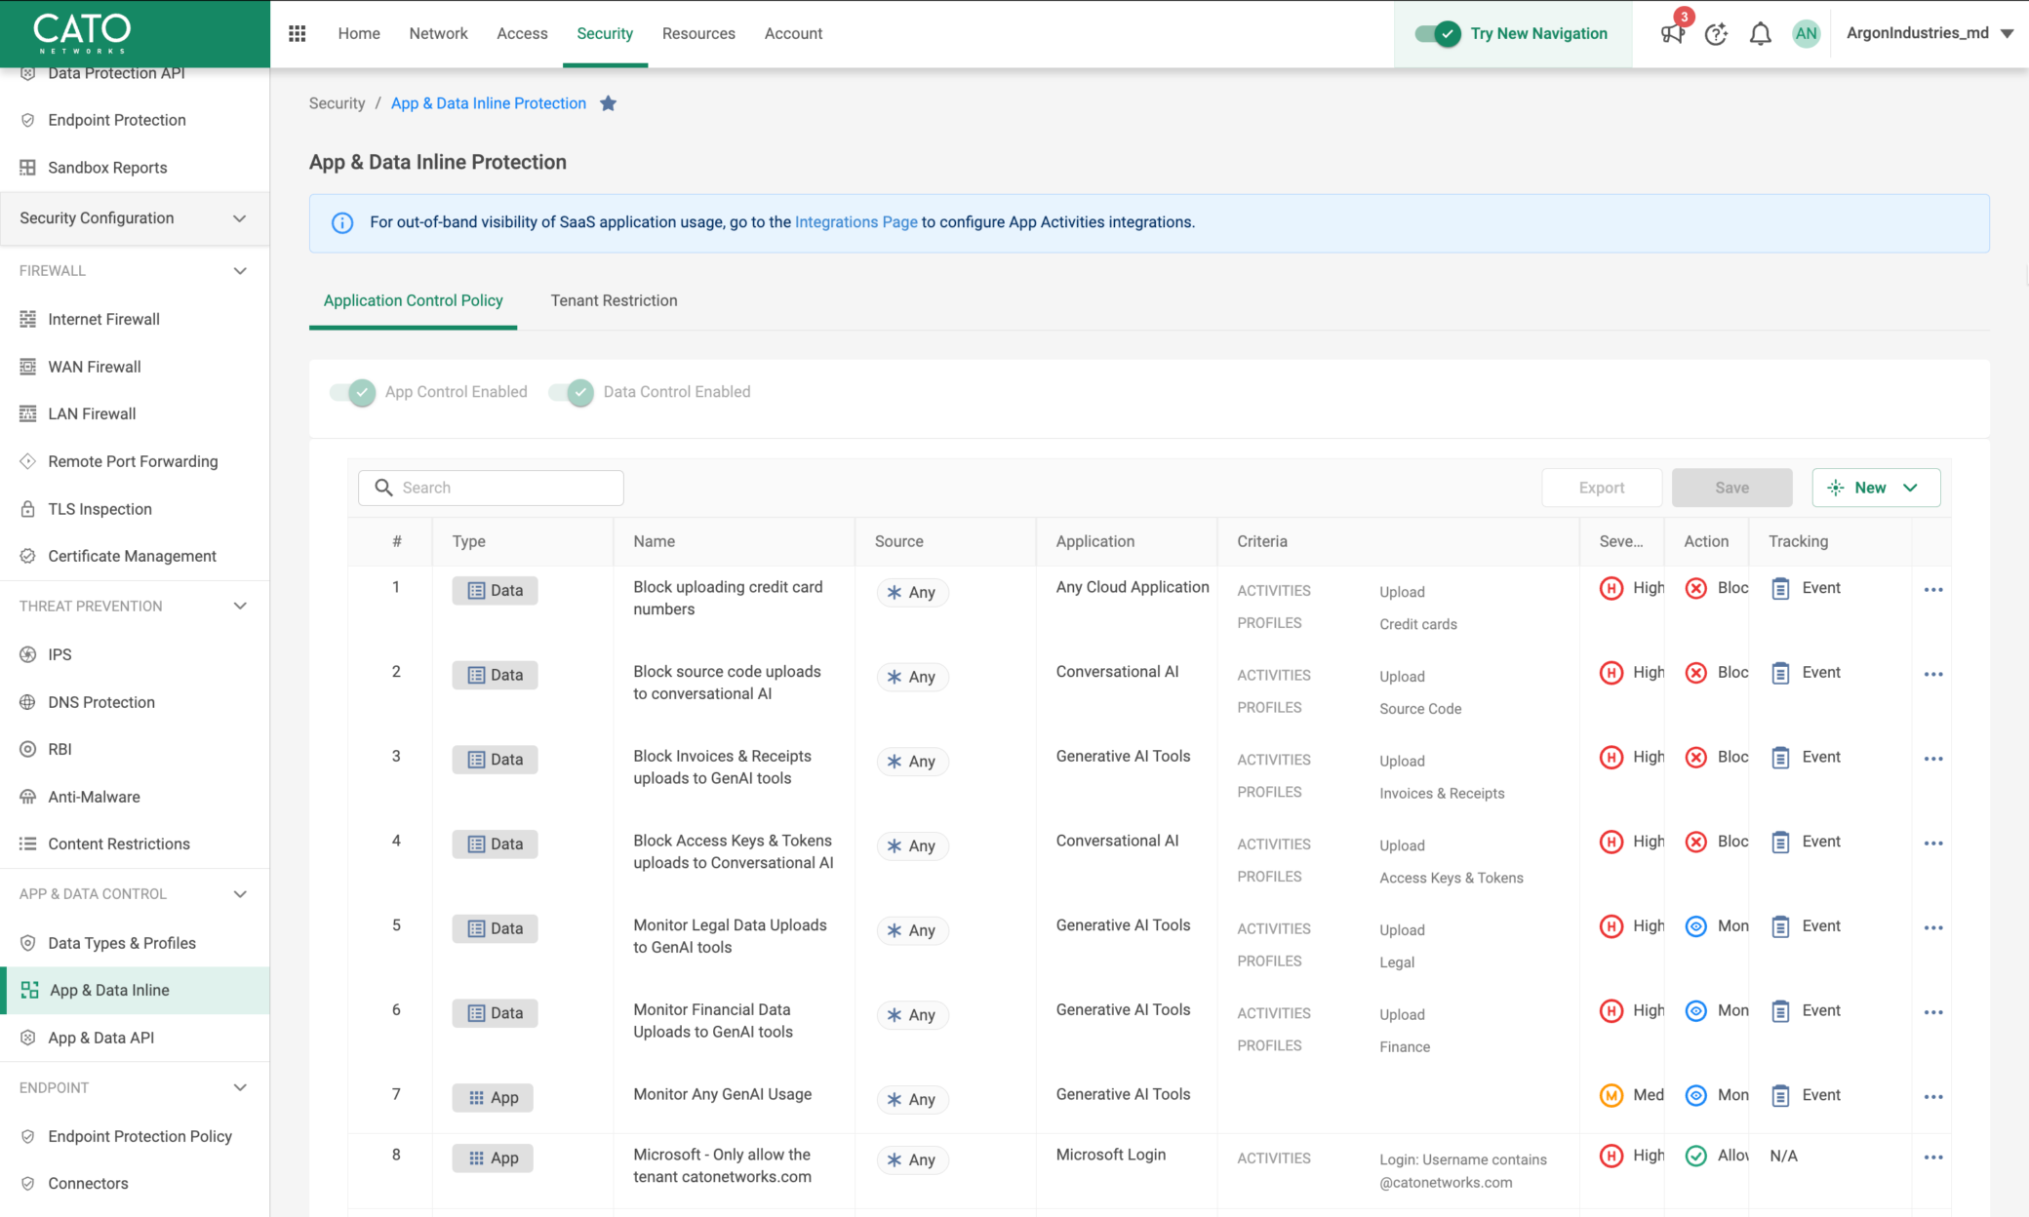This screenshot has height=1217, width=2029.
Task: Click Block action icon on rule 2
Action: coord(1696,673)
